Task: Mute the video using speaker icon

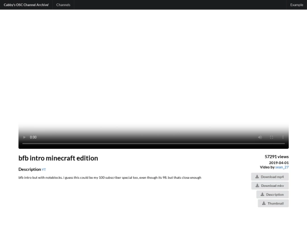Action: pyautogui.click(x=260, y=137)
